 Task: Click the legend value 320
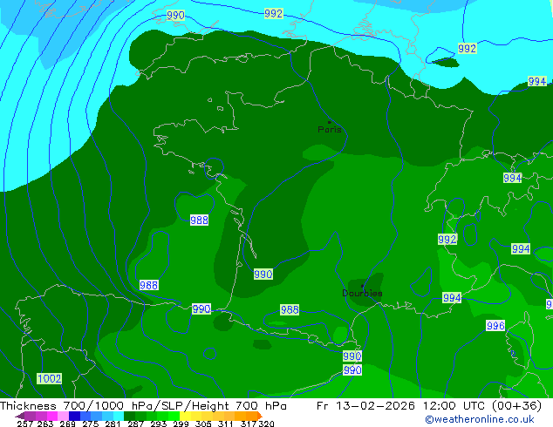click(267, 424)
